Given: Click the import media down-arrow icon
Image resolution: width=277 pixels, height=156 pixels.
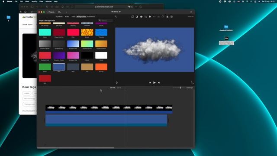Looking at the screenshot, I should (66, 12).
